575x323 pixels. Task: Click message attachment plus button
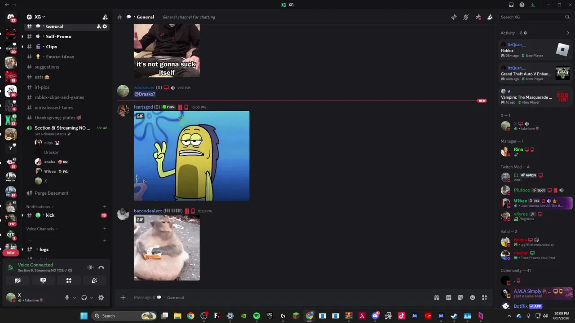click(123, 297)
